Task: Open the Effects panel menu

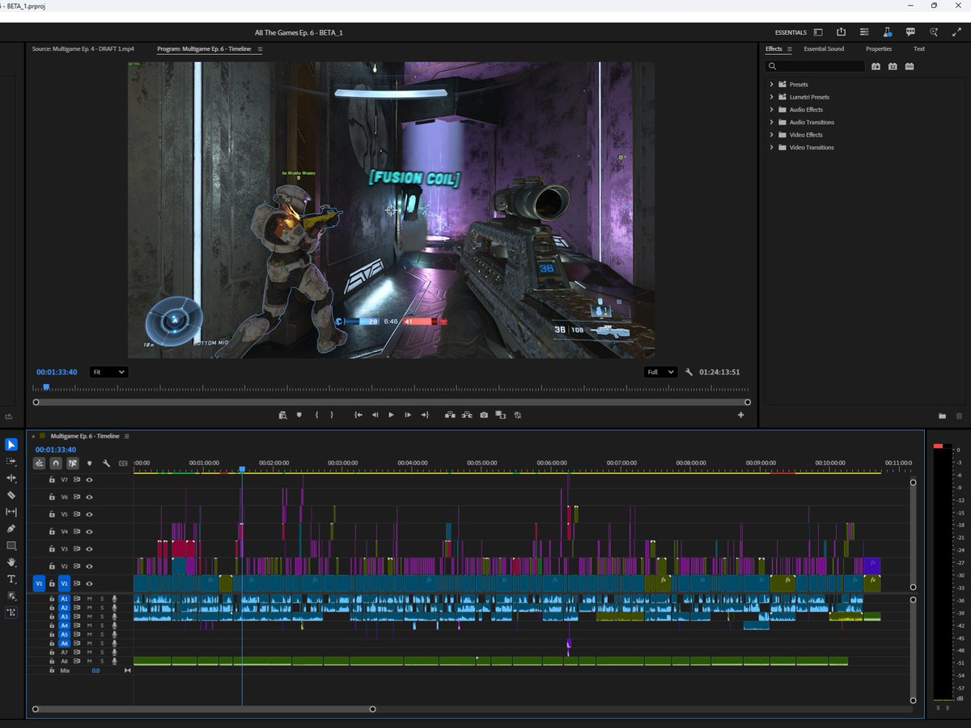Action: tap(791, 49)
